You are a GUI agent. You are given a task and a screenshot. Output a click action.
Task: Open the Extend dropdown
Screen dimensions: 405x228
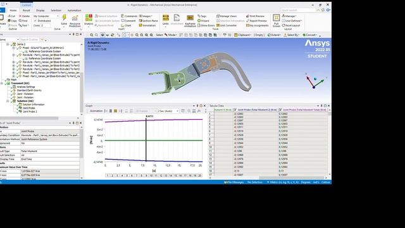tap(274, 35)
